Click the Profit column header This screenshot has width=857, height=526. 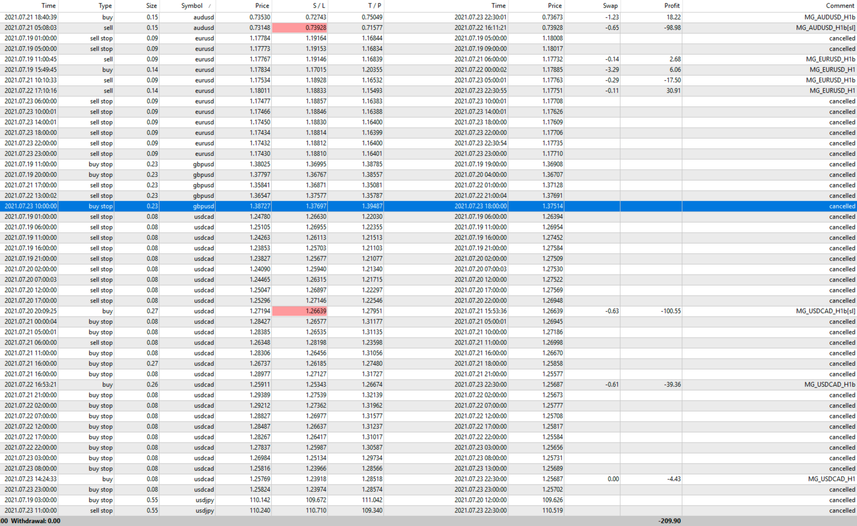click(x=671, y=6)
